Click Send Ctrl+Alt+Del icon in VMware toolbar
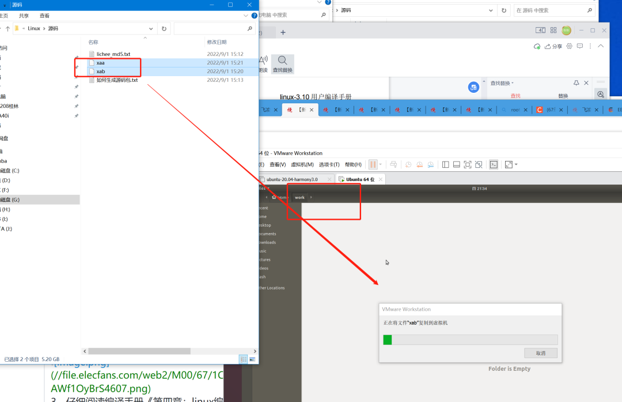The width and height of the screenshot is (622, 402). [393, 164]
